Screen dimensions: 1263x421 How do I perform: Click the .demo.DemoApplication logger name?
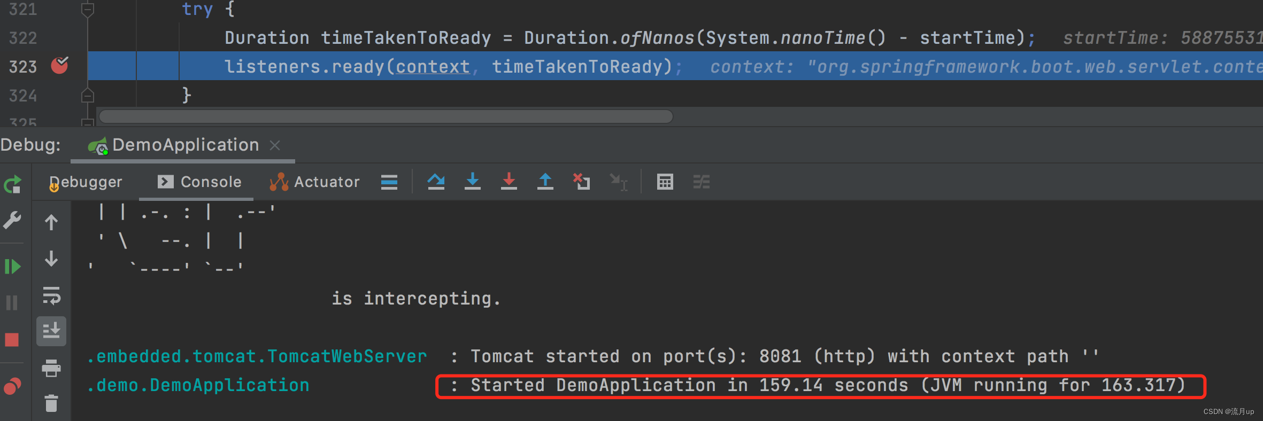pos(198,385)
